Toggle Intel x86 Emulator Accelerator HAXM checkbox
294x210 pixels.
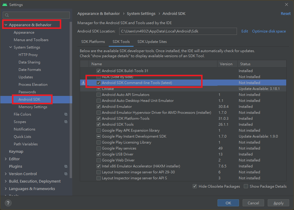98,166
